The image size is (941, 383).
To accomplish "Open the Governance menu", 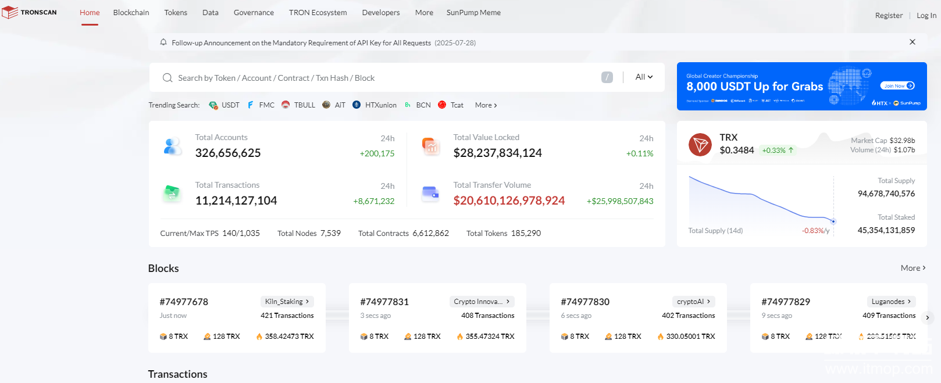I will (254, 13).
